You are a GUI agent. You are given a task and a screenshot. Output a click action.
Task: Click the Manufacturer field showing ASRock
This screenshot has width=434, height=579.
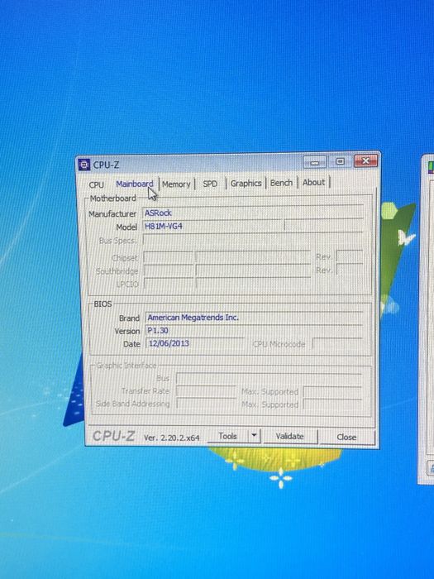(253, 213)
